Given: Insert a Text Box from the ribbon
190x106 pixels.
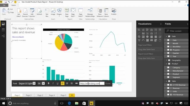Looking at the screenshot, I should [x=47, y=12].
